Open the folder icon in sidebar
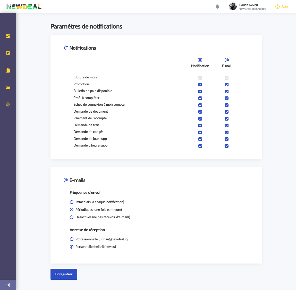Screen dimensions: 296x290 tap(8, 87)
